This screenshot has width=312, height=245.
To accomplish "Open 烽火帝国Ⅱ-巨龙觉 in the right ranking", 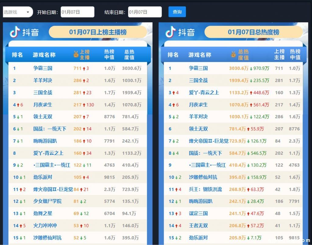I will 208,141.
